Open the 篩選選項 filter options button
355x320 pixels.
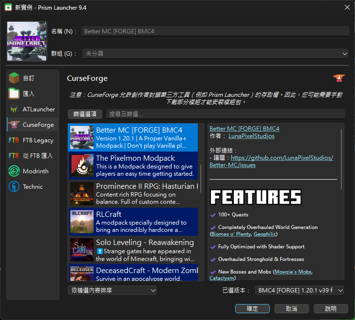85,114
